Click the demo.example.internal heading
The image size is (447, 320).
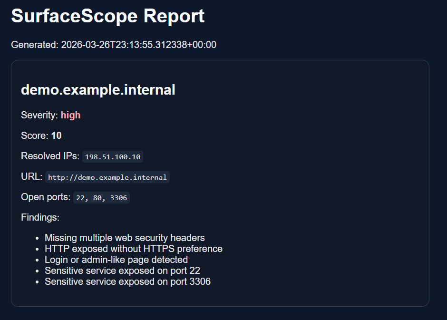click(x=98, y=89)
